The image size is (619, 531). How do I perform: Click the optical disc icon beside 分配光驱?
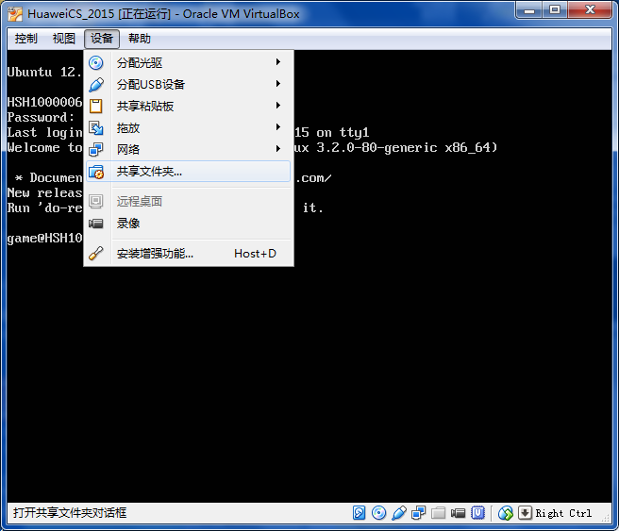(96, 63)
